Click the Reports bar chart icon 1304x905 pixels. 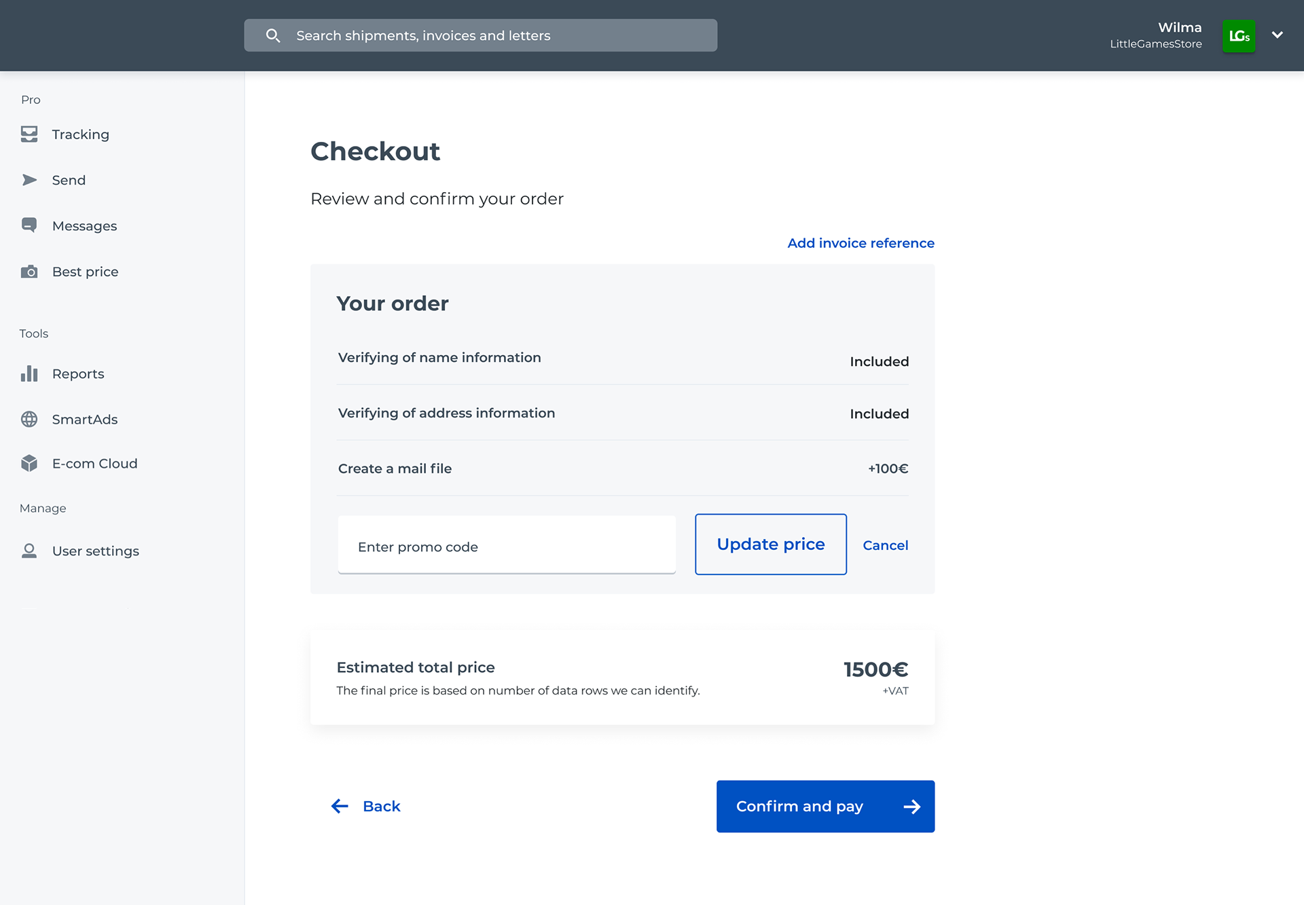click(x=29, y=373)
